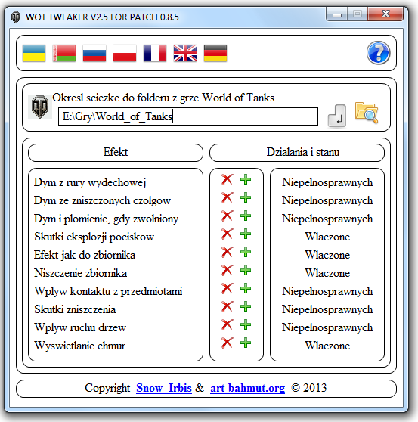Select the Polish flag language
The height and width of the screenshot is (422, 418).
125,53
